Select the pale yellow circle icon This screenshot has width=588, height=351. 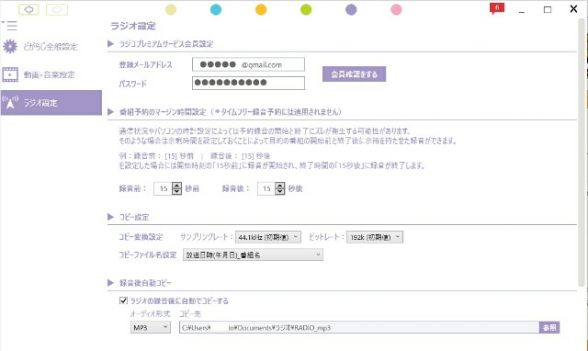pyautogui.click(x=171, y=9)
